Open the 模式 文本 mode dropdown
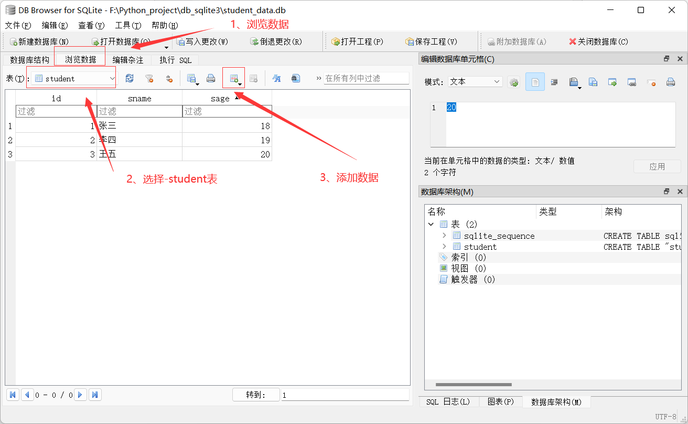This screenshot has height=424, width=688. click(475, 82)
